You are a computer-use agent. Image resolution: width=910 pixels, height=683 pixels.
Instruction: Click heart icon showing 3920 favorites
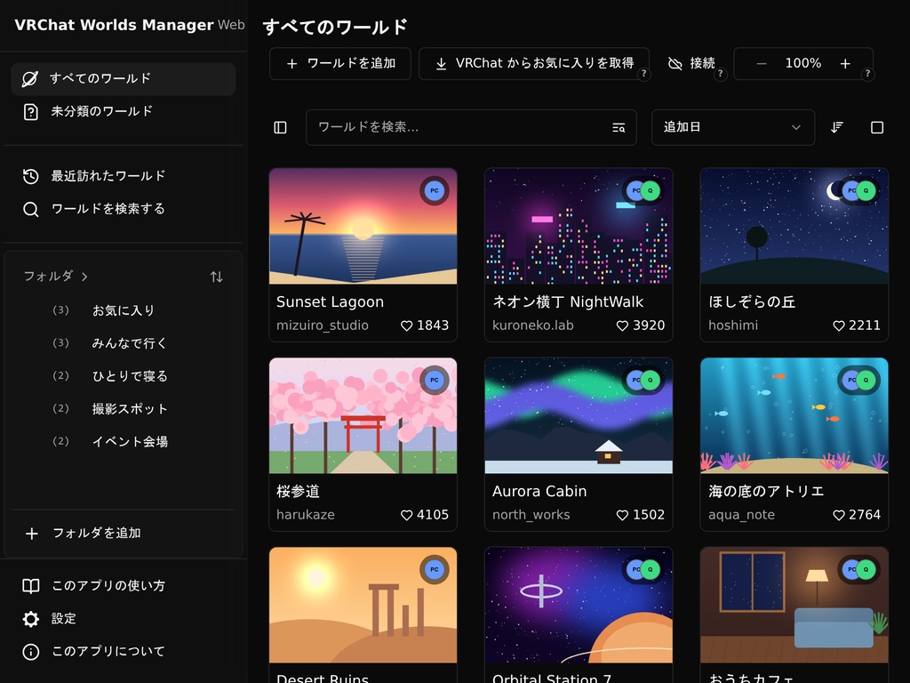pyautogui.click(x=622, y=325)
